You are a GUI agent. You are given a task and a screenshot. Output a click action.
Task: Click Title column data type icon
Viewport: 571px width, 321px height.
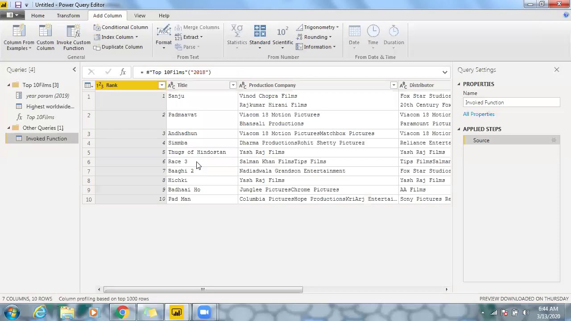[x=171, y=85]
